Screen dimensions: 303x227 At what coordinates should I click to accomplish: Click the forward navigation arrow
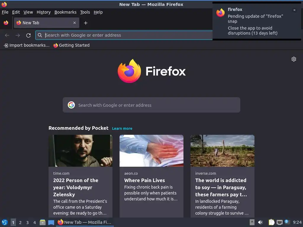pyautogui.click(x=18, y=35)
